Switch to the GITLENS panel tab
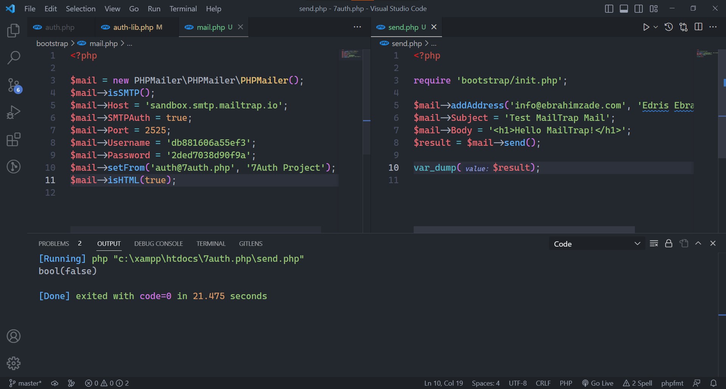Screen dimensions: 726x389 251,244
